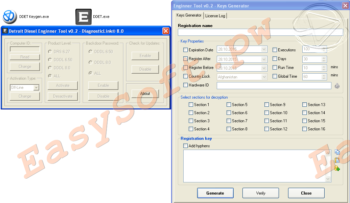Click the Verify button
The image size is (350, 203).
261,193
